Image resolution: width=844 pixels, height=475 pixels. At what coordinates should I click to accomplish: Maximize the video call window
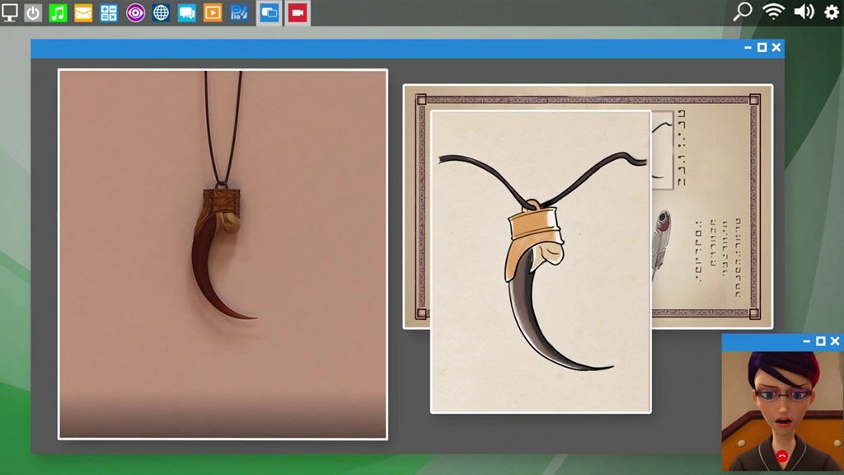[x=820, y=341]
